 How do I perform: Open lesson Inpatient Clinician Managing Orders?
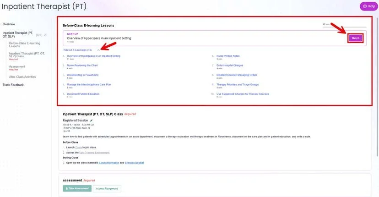(237, 75)
